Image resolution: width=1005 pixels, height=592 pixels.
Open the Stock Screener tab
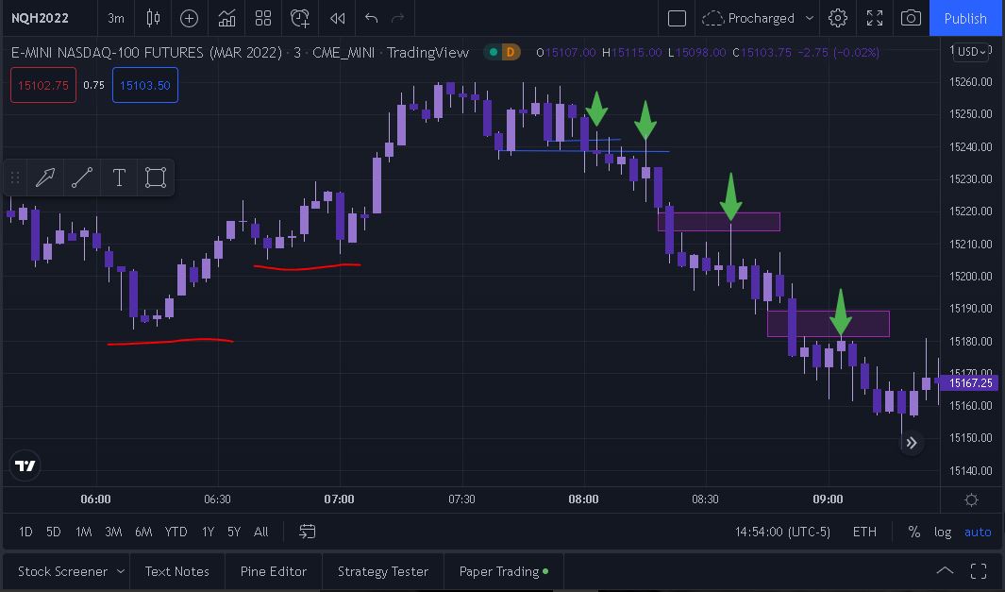click(x=62, y=571)
